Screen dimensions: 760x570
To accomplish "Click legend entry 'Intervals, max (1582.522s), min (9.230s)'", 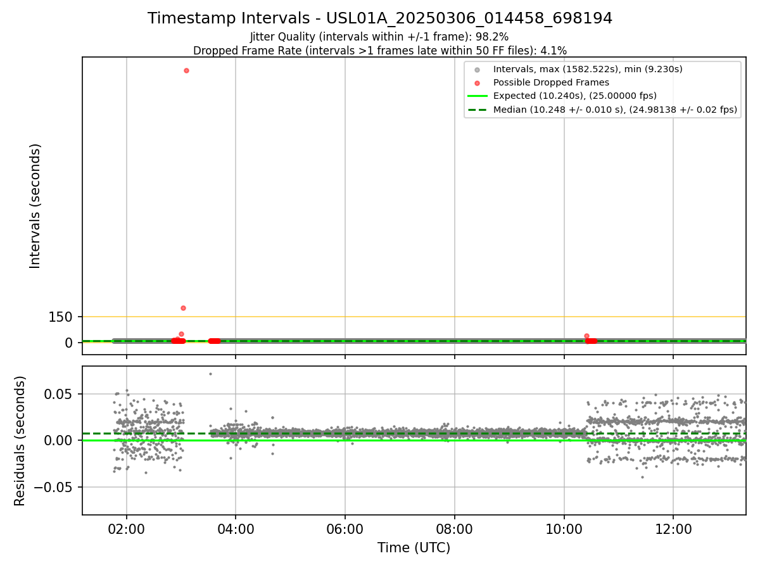I will coord(588,69).
